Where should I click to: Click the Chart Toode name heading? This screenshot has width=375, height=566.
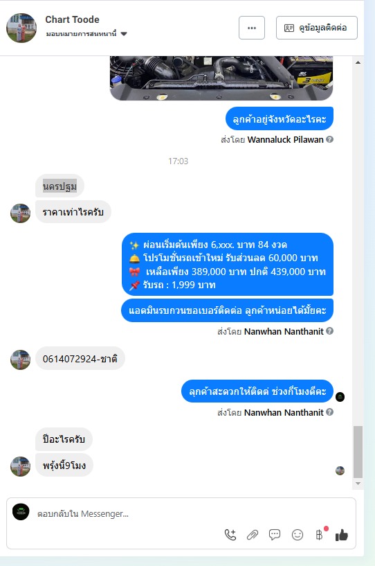72,19
